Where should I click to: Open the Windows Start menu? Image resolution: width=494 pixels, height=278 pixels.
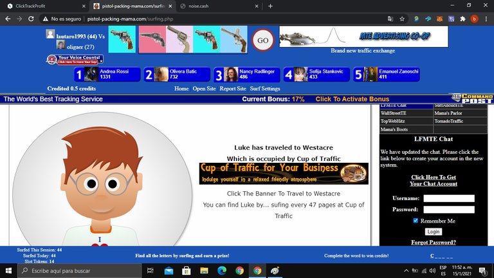8,271
